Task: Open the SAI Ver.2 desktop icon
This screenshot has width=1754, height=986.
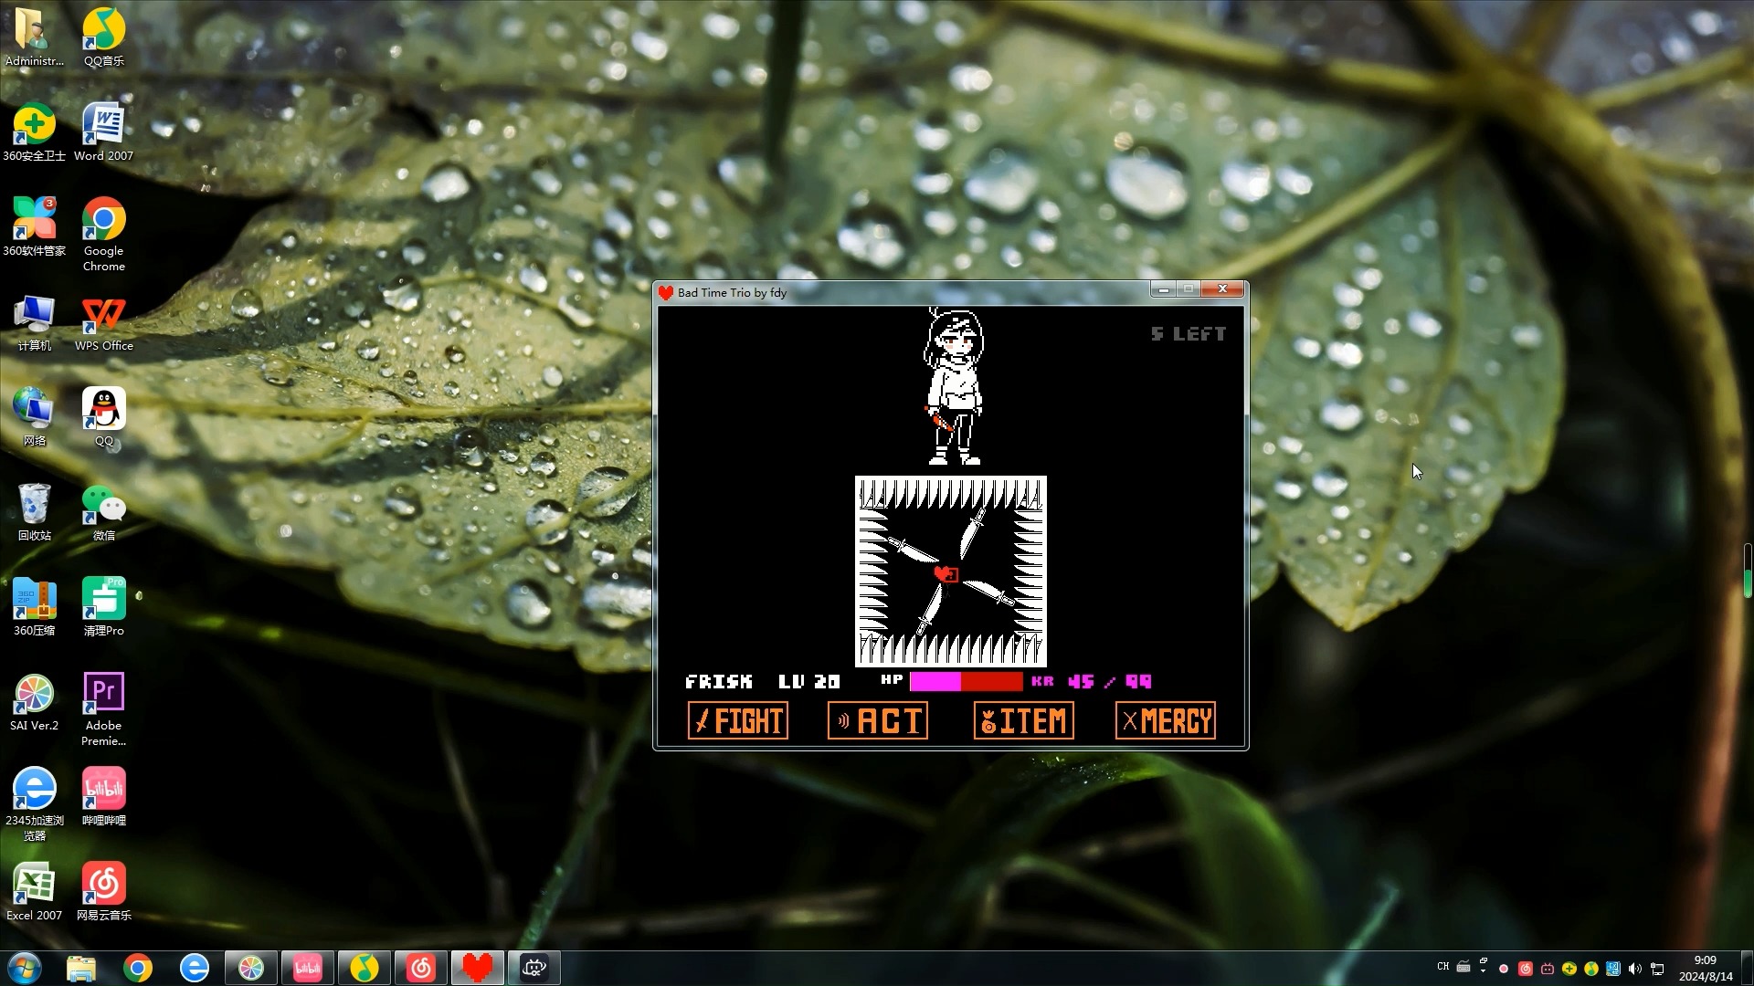Action: click(x=35, y=702)
